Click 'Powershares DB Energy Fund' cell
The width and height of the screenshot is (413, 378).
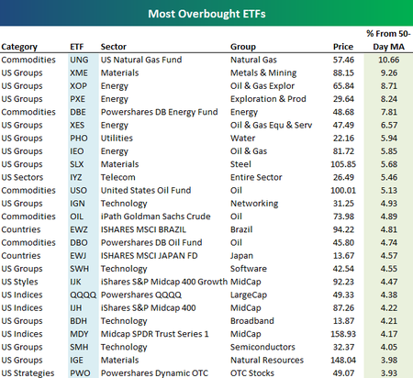159,112
